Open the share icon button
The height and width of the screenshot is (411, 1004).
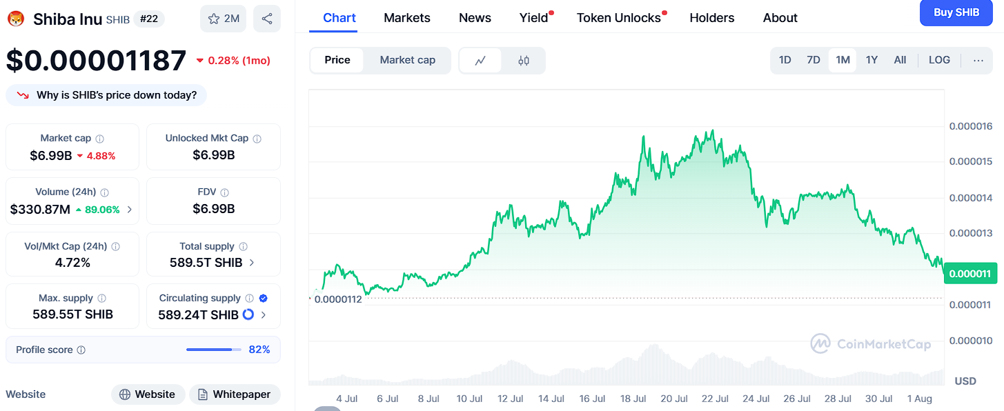point(267,19)
